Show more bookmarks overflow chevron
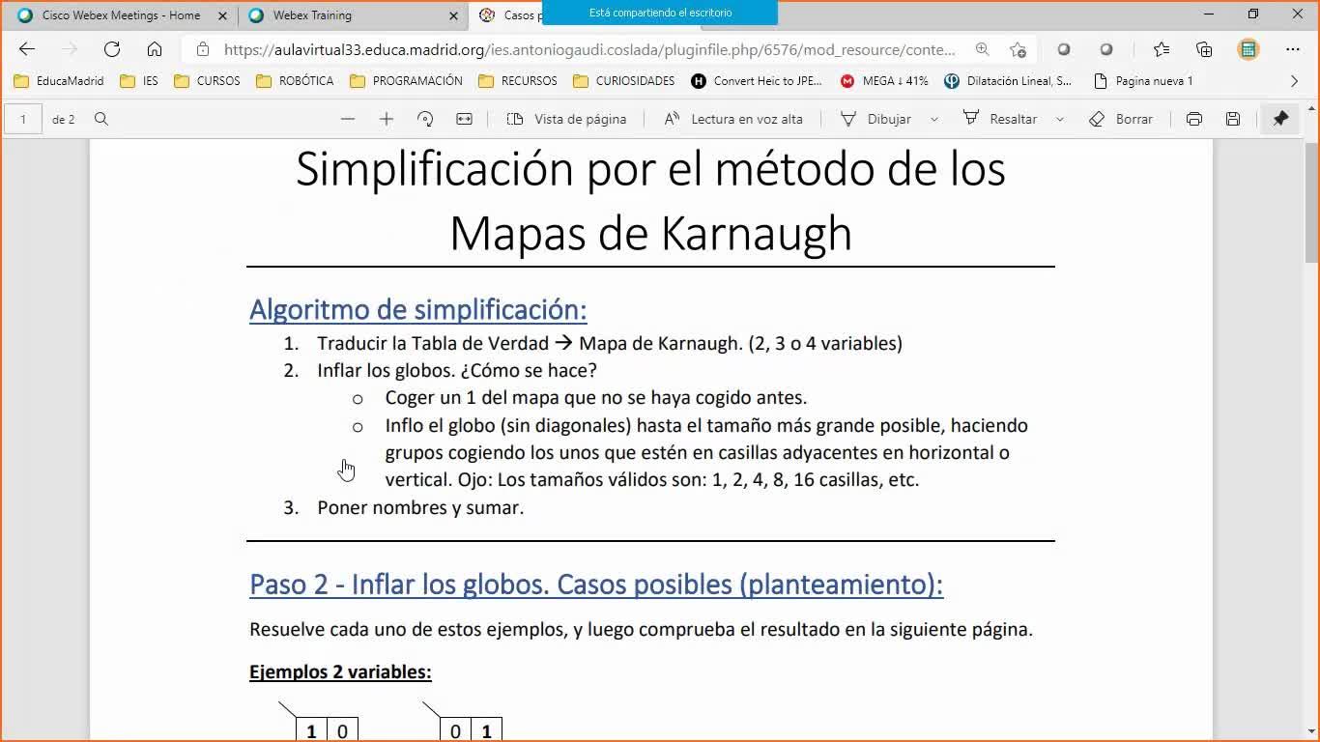Image resolution: width=1320 pixels, height=742 pixels. [1295, 81]
